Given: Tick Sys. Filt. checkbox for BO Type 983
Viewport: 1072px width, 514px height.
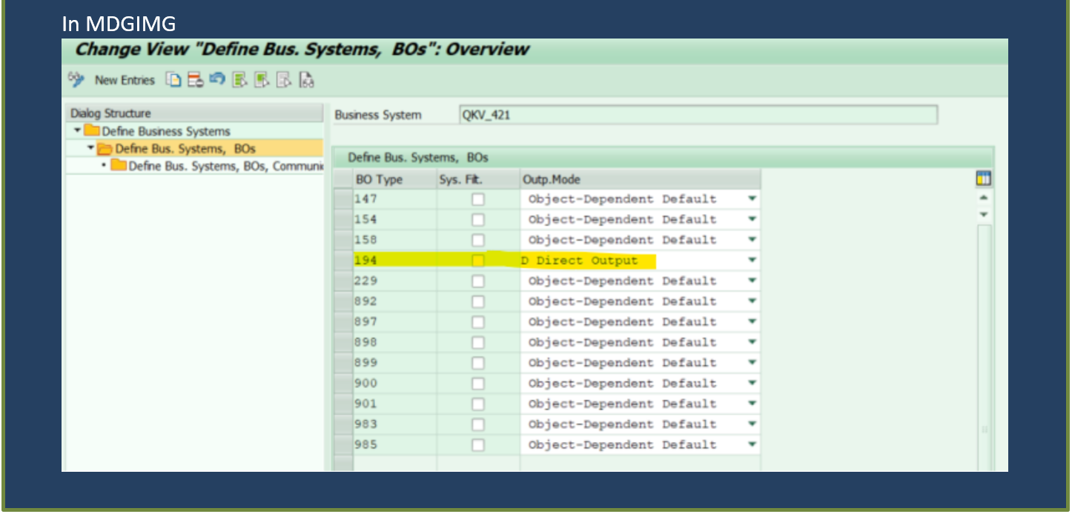Looking at the screenshot, I should pos(478,424).
